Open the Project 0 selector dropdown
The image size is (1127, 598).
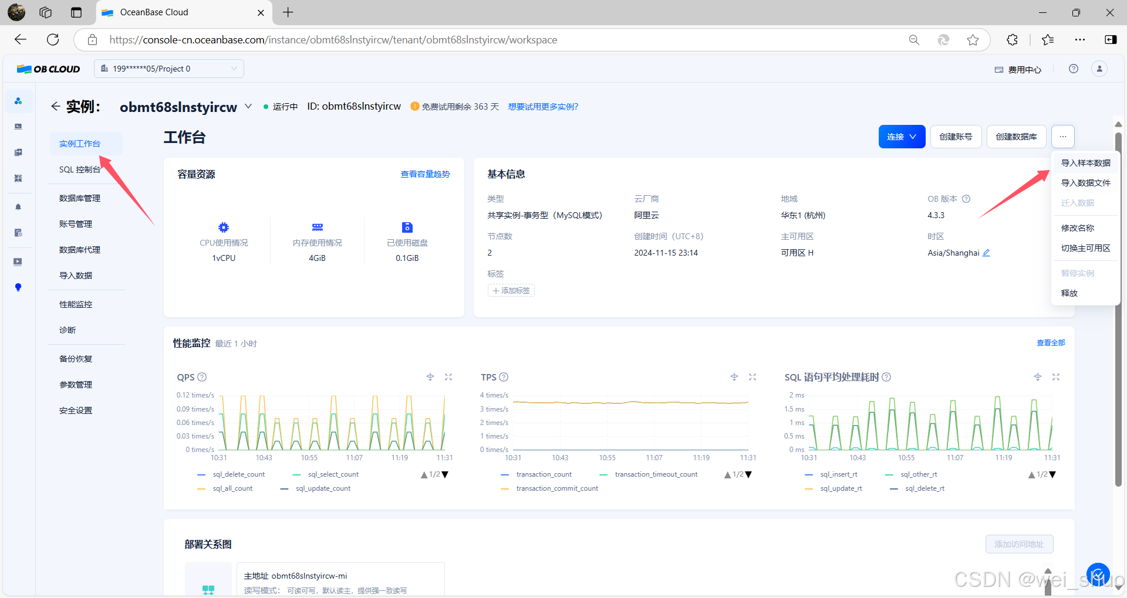(169, 69)
